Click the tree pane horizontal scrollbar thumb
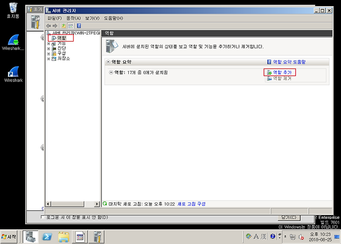 point(67,204)
